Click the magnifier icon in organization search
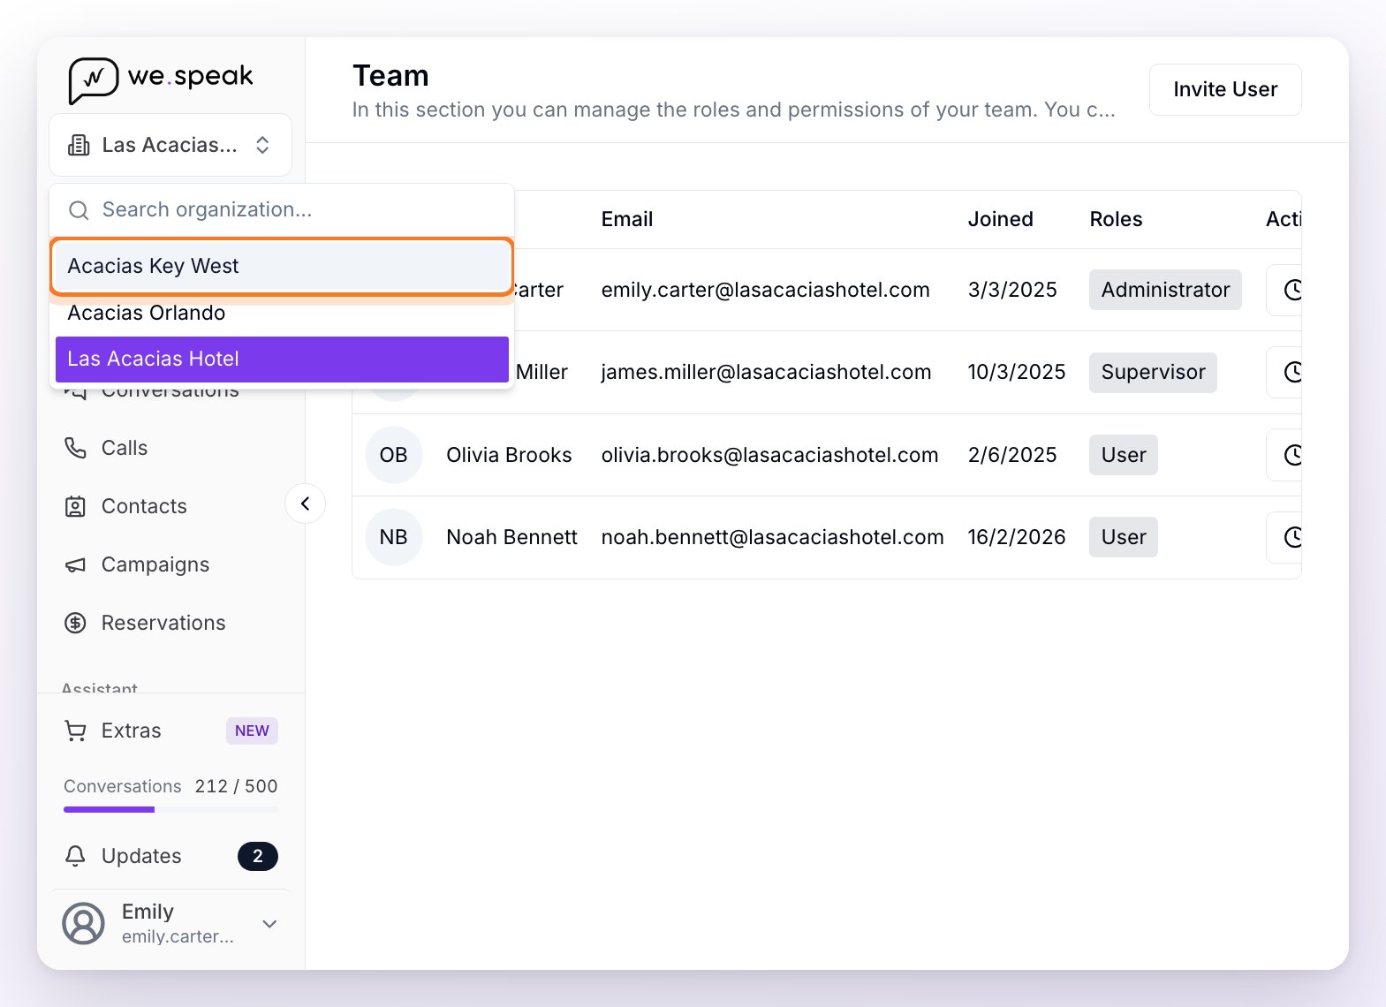 (79, 210)
